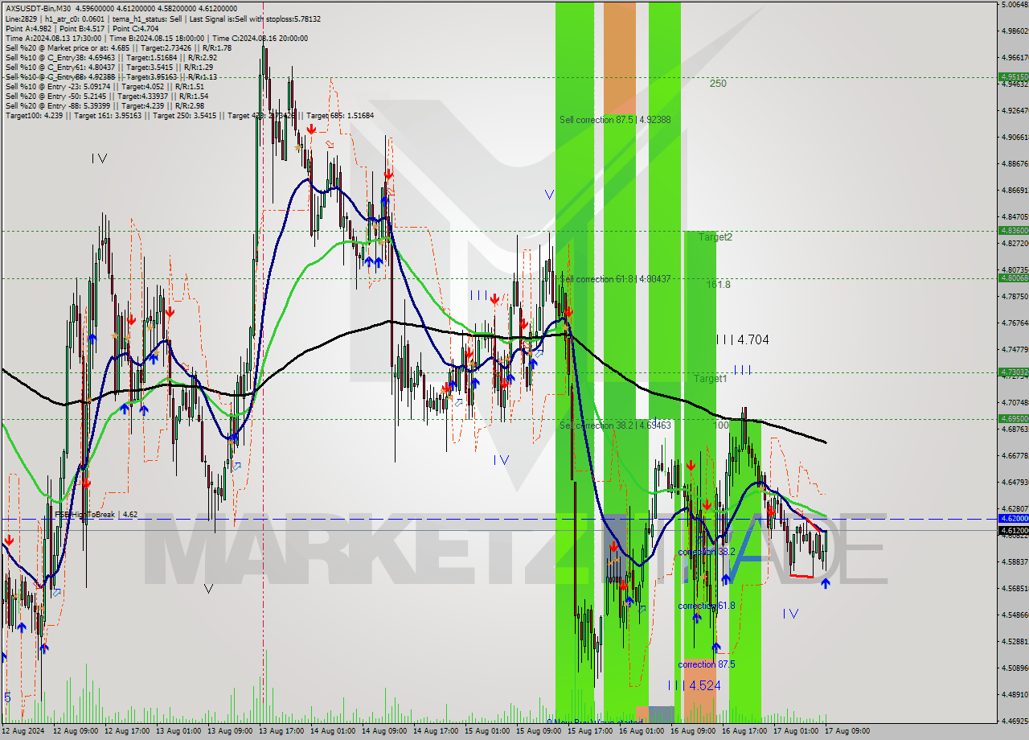Image resolution: width=1029 pixels, height=740 pixels.
Task: Click the 100 level label near 4.695
Action: click(721, 425)
